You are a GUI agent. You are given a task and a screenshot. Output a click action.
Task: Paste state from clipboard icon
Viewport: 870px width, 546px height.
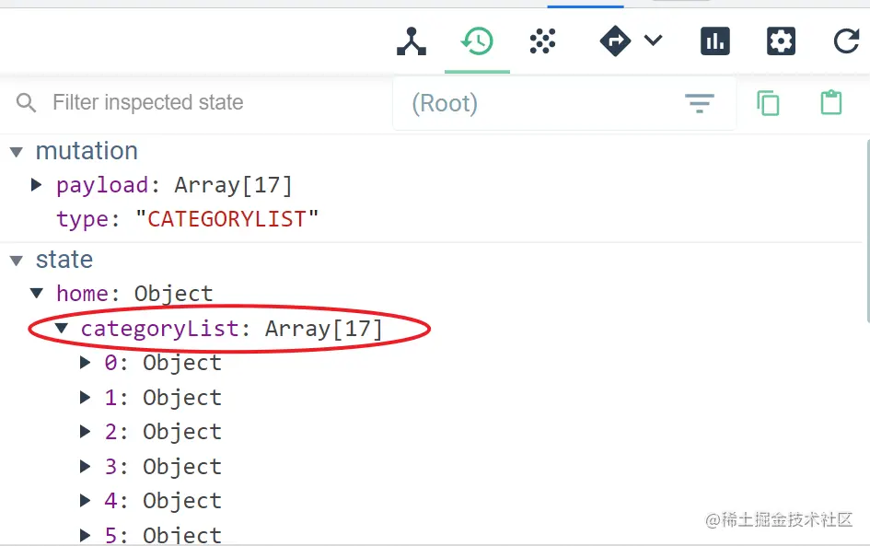coord(831,103)
